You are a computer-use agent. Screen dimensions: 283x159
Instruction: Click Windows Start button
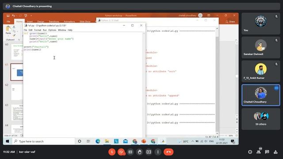8,141
